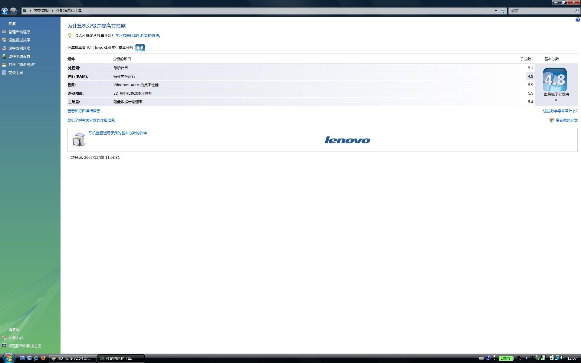Viewport: 581px width, 363px height.
Task: Expand the address bar history dropdown
Action: [496, 11]
